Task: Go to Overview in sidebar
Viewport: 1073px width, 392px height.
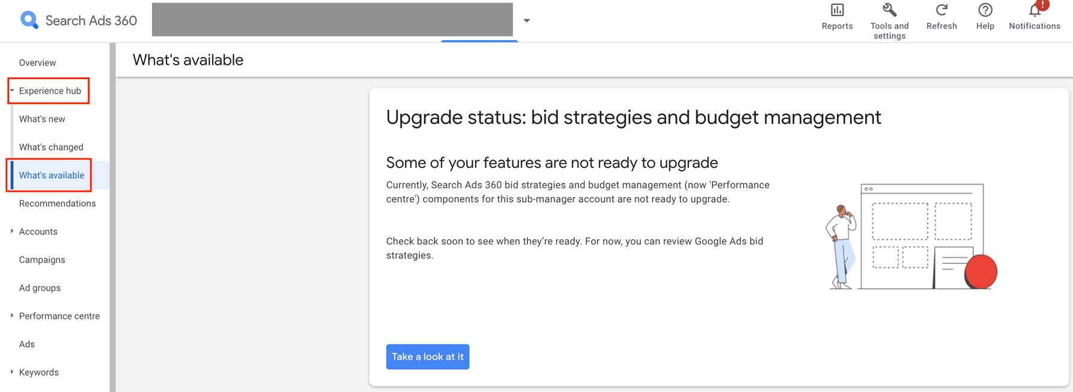Action: point(37,62)
